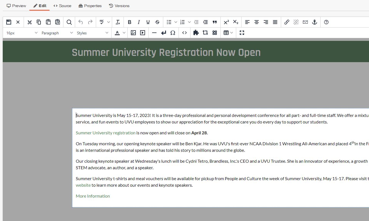Insert an anchor
The height and width of the screenshot is (221, 369).
click(x=315, y=22)
